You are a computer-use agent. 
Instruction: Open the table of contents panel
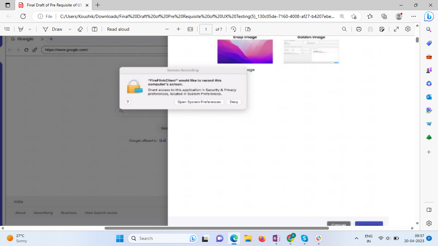tap(7, 29)
